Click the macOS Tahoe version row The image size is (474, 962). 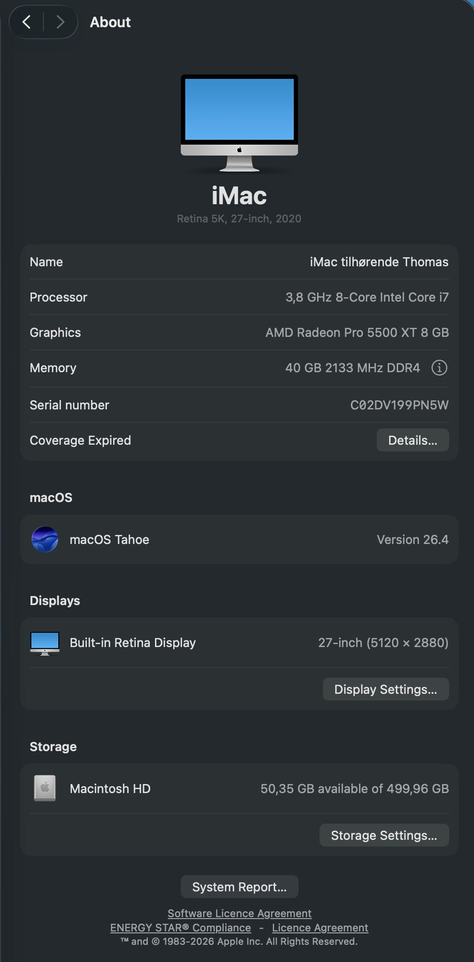(239, 539)
